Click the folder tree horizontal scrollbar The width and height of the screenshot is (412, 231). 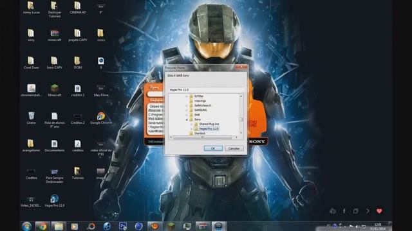(202, 137)
